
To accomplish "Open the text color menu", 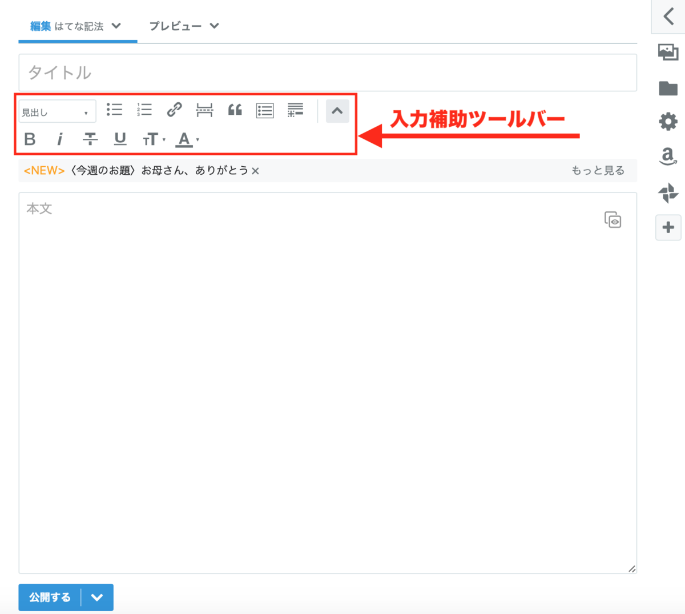I will pos(187,139).
